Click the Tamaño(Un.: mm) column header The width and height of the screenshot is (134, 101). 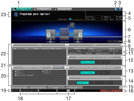pos(80,48)
